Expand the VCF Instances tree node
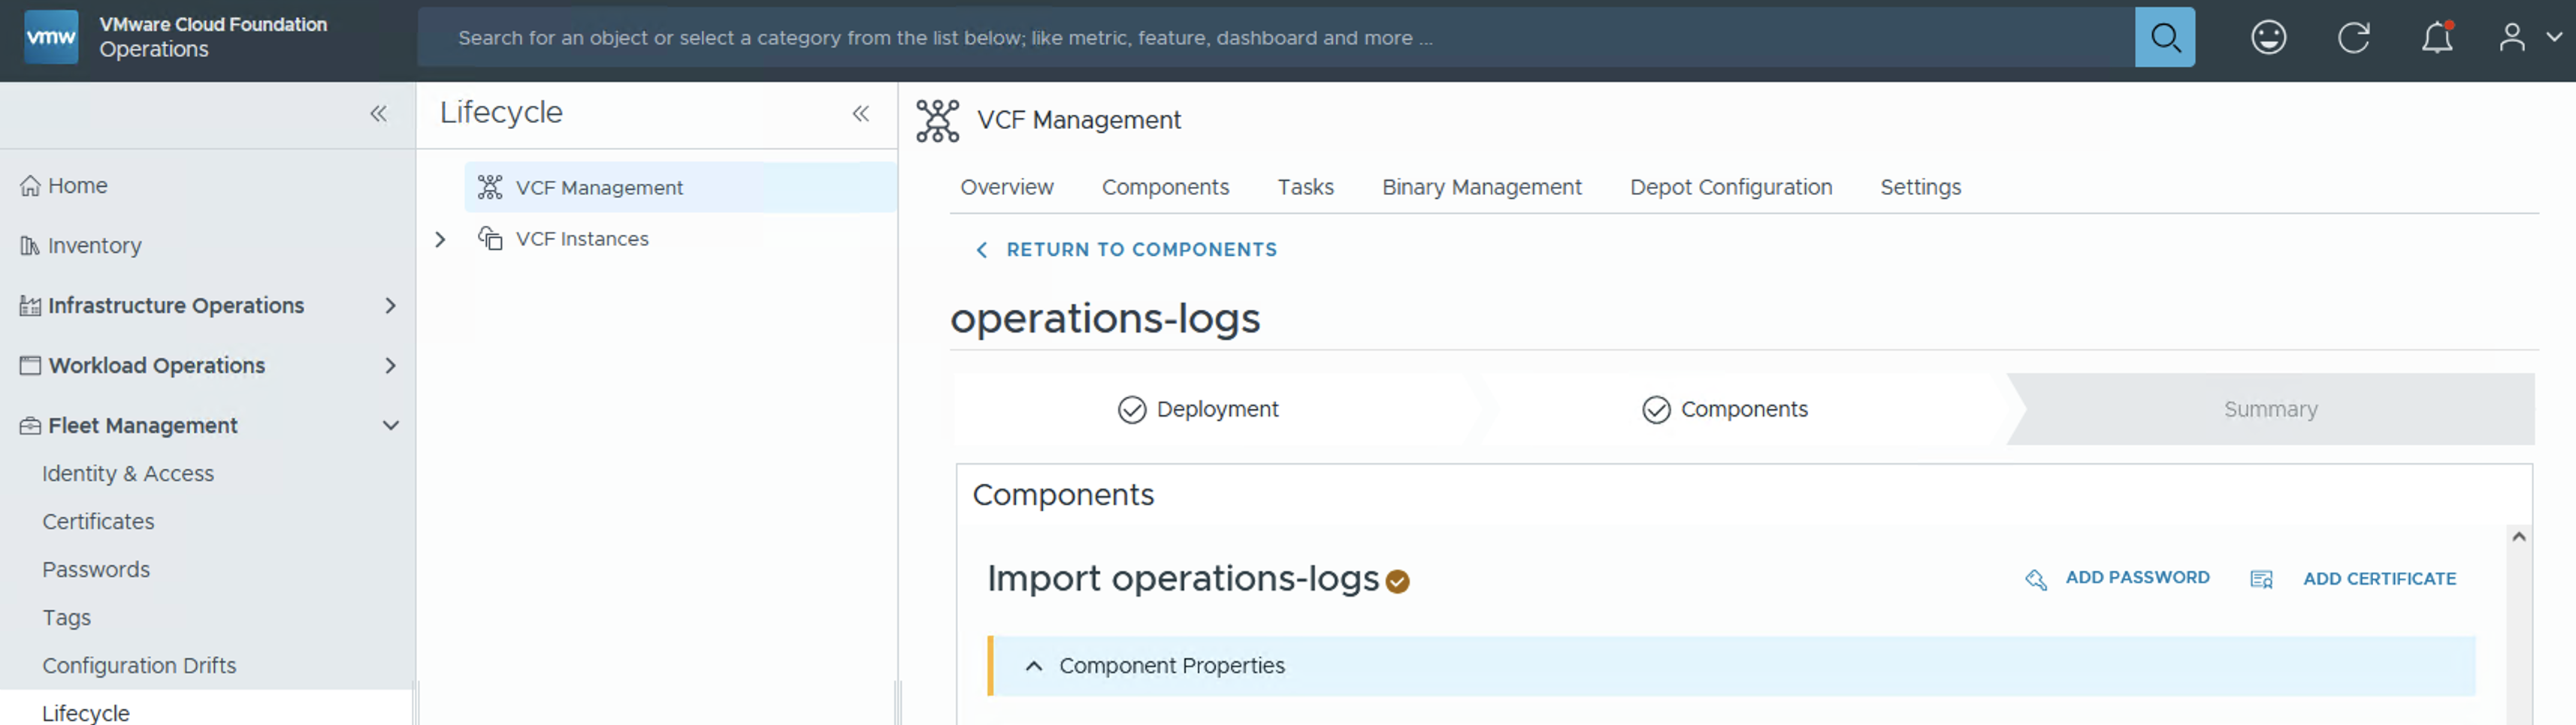This screenshot has height=725, width=2576. tap(440, 239)
